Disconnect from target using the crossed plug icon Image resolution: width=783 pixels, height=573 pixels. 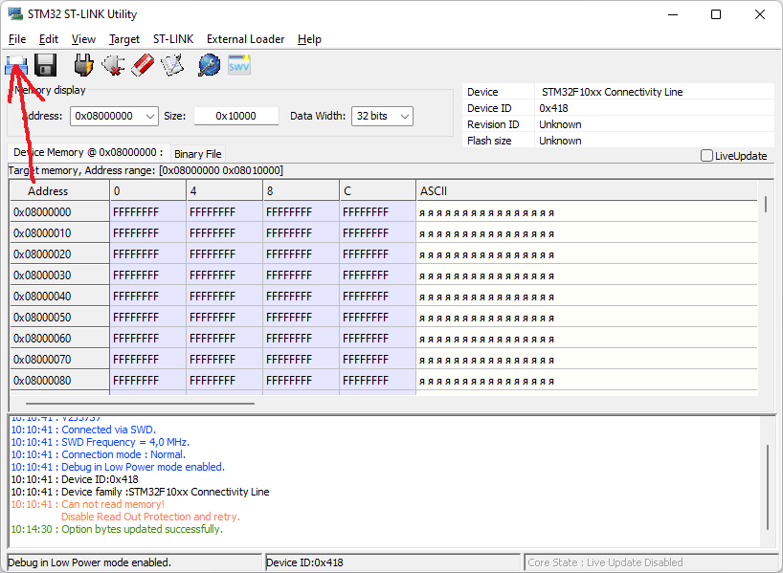coord(113,65)
